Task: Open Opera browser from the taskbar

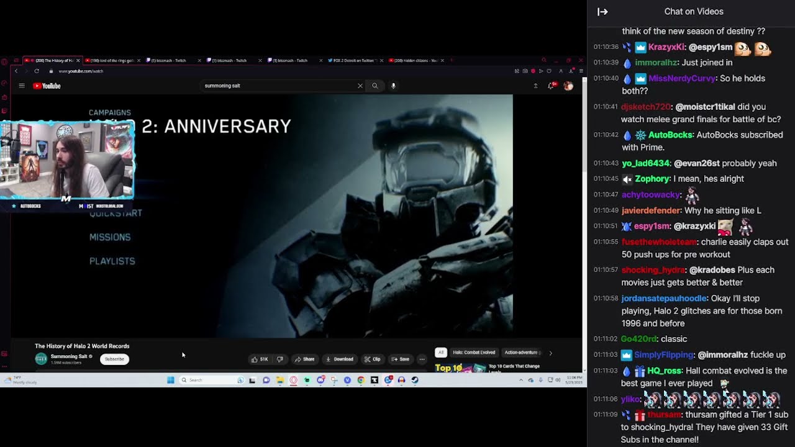Action: pyautogui.click(x=293, y=380)
